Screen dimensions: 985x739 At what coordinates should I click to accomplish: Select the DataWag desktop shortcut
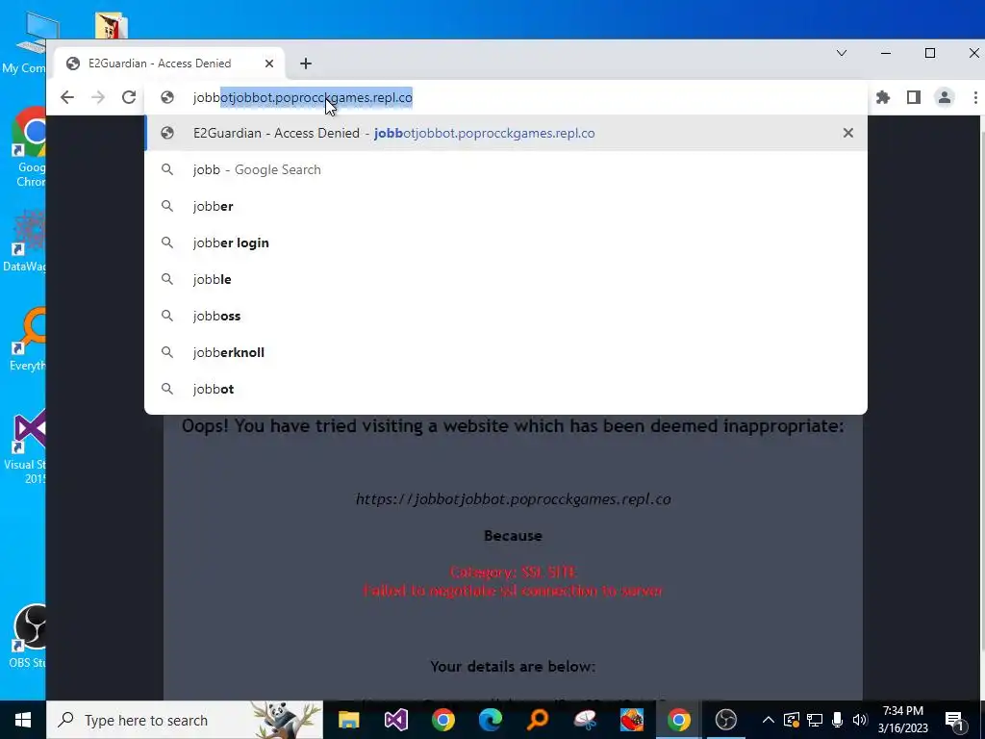click(25, 242)
